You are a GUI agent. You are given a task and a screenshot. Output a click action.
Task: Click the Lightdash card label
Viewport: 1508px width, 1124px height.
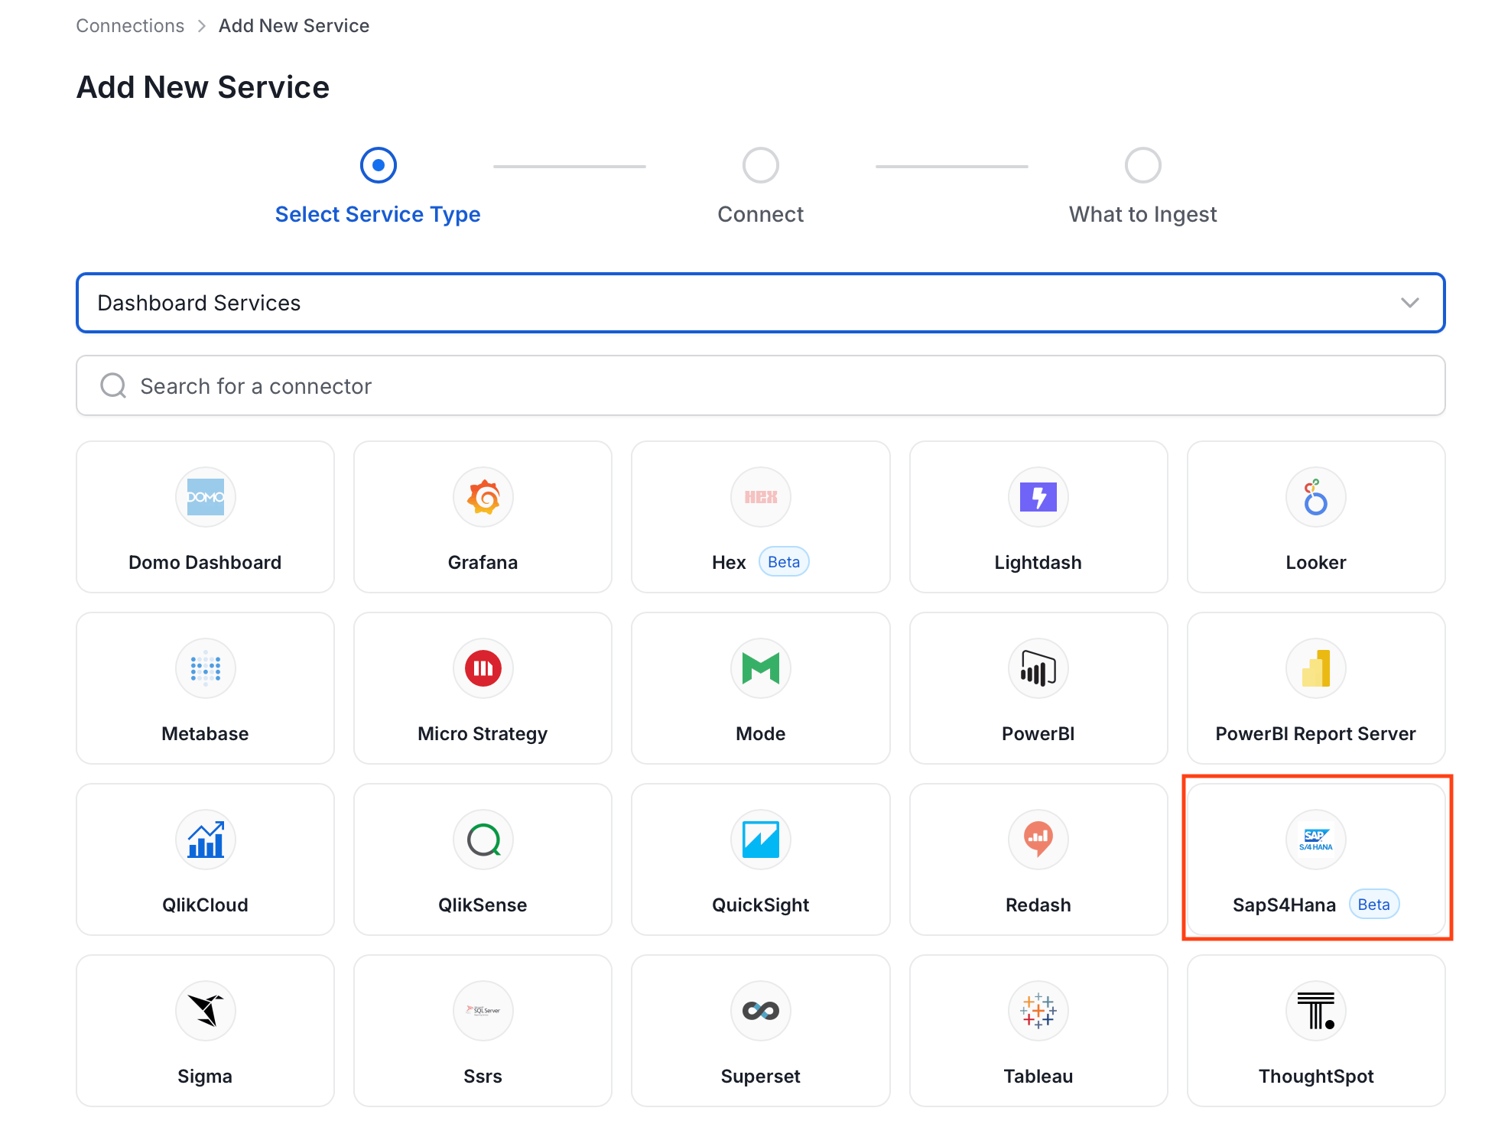[x=1038, y=562]
